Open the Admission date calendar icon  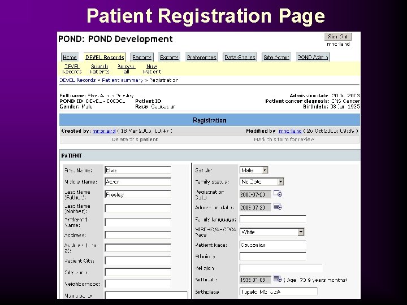(x=278, y=207)
